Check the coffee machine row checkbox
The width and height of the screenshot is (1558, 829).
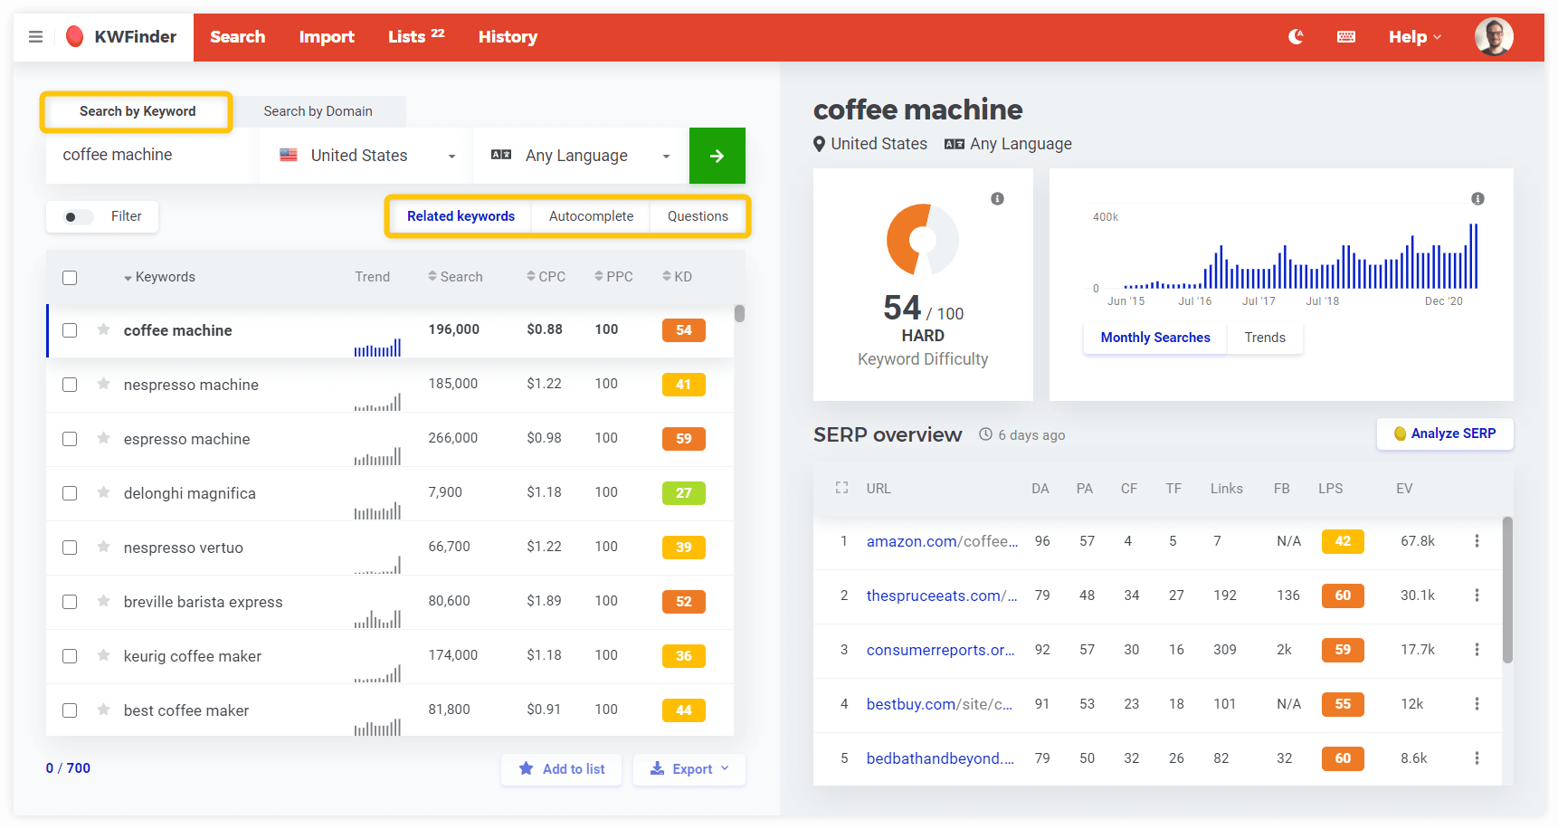70,330
